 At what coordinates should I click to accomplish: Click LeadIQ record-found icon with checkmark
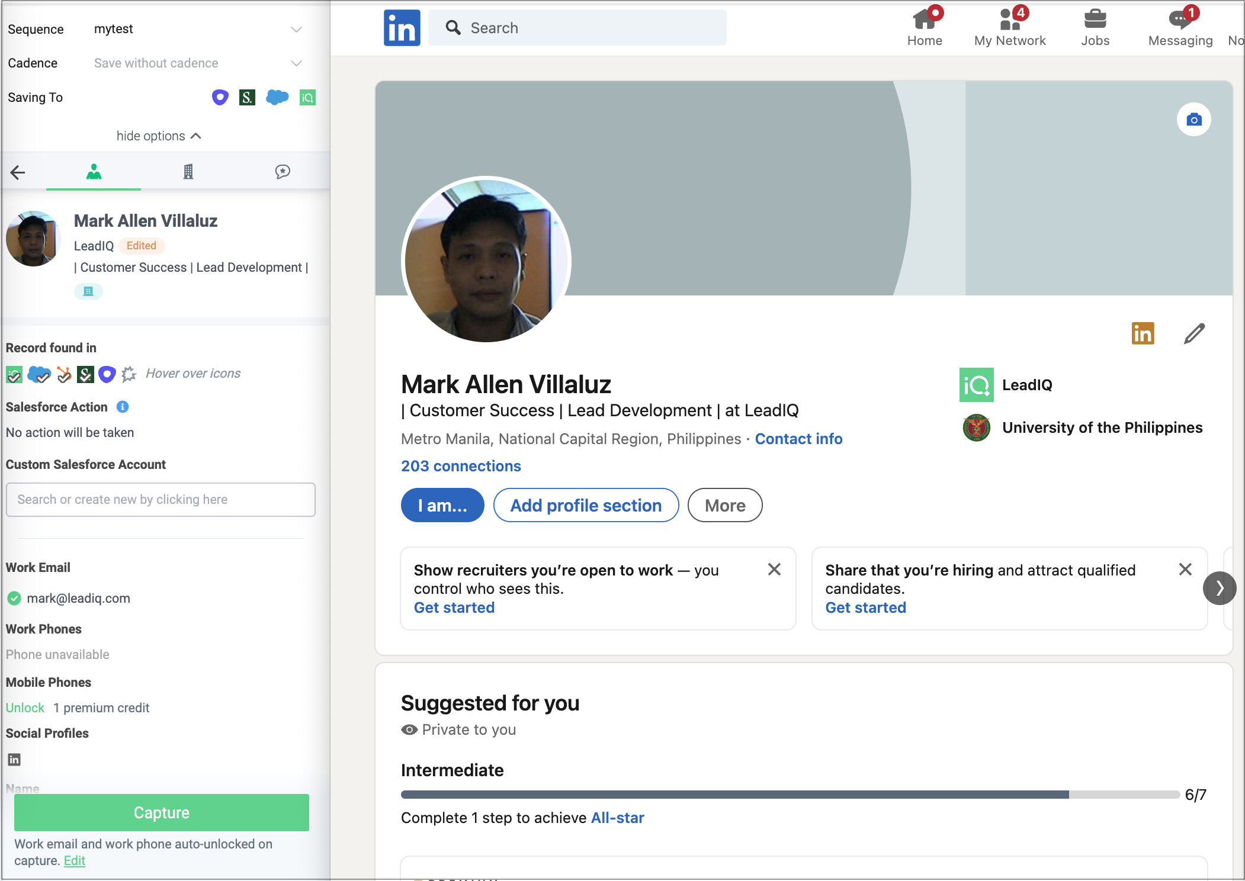(x=14, y=374)
